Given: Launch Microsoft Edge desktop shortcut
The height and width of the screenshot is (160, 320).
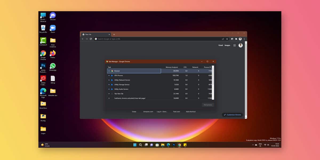Looking at the screenshot, I should pos(43,93).
